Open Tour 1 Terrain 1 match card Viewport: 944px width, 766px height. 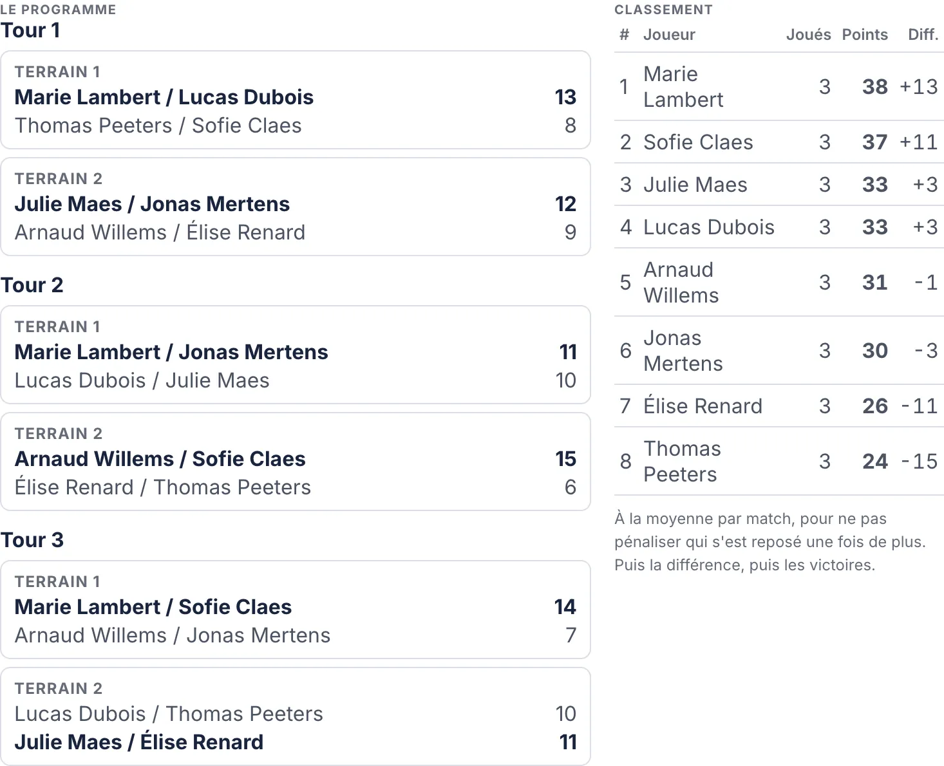tap(296, 100)
